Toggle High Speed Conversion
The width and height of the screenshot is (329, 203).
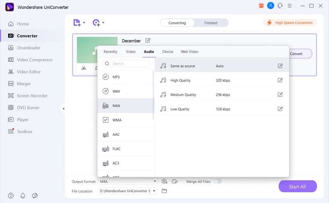[x=290, y=23]
